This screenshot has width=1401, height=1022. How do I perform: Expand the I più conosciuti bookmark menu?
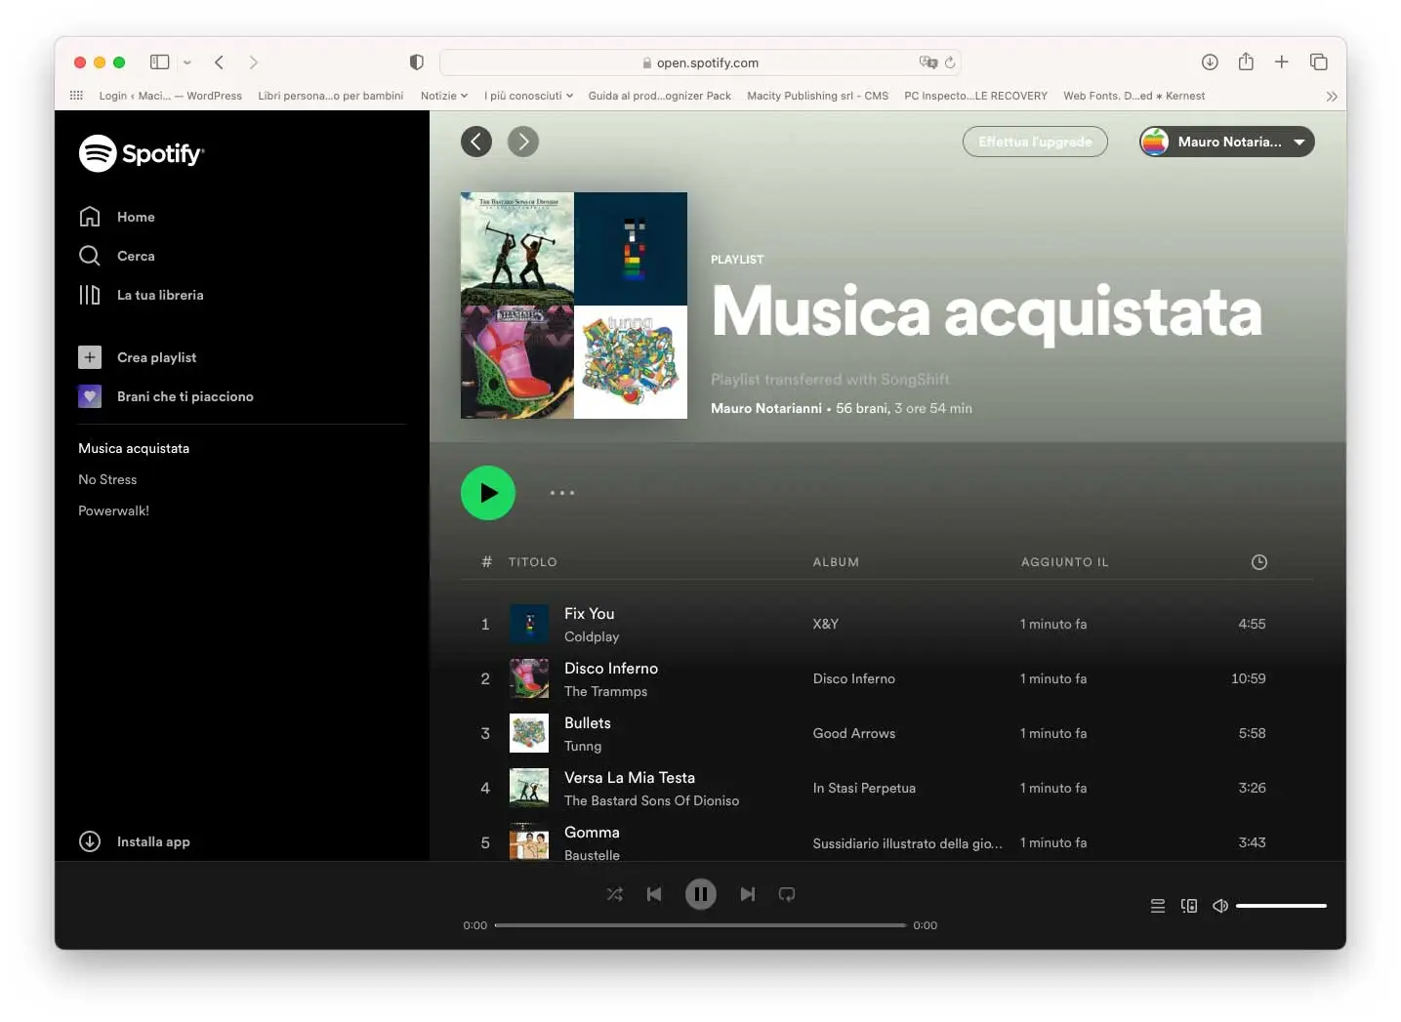pyautogui.click(x=528, y=96)
